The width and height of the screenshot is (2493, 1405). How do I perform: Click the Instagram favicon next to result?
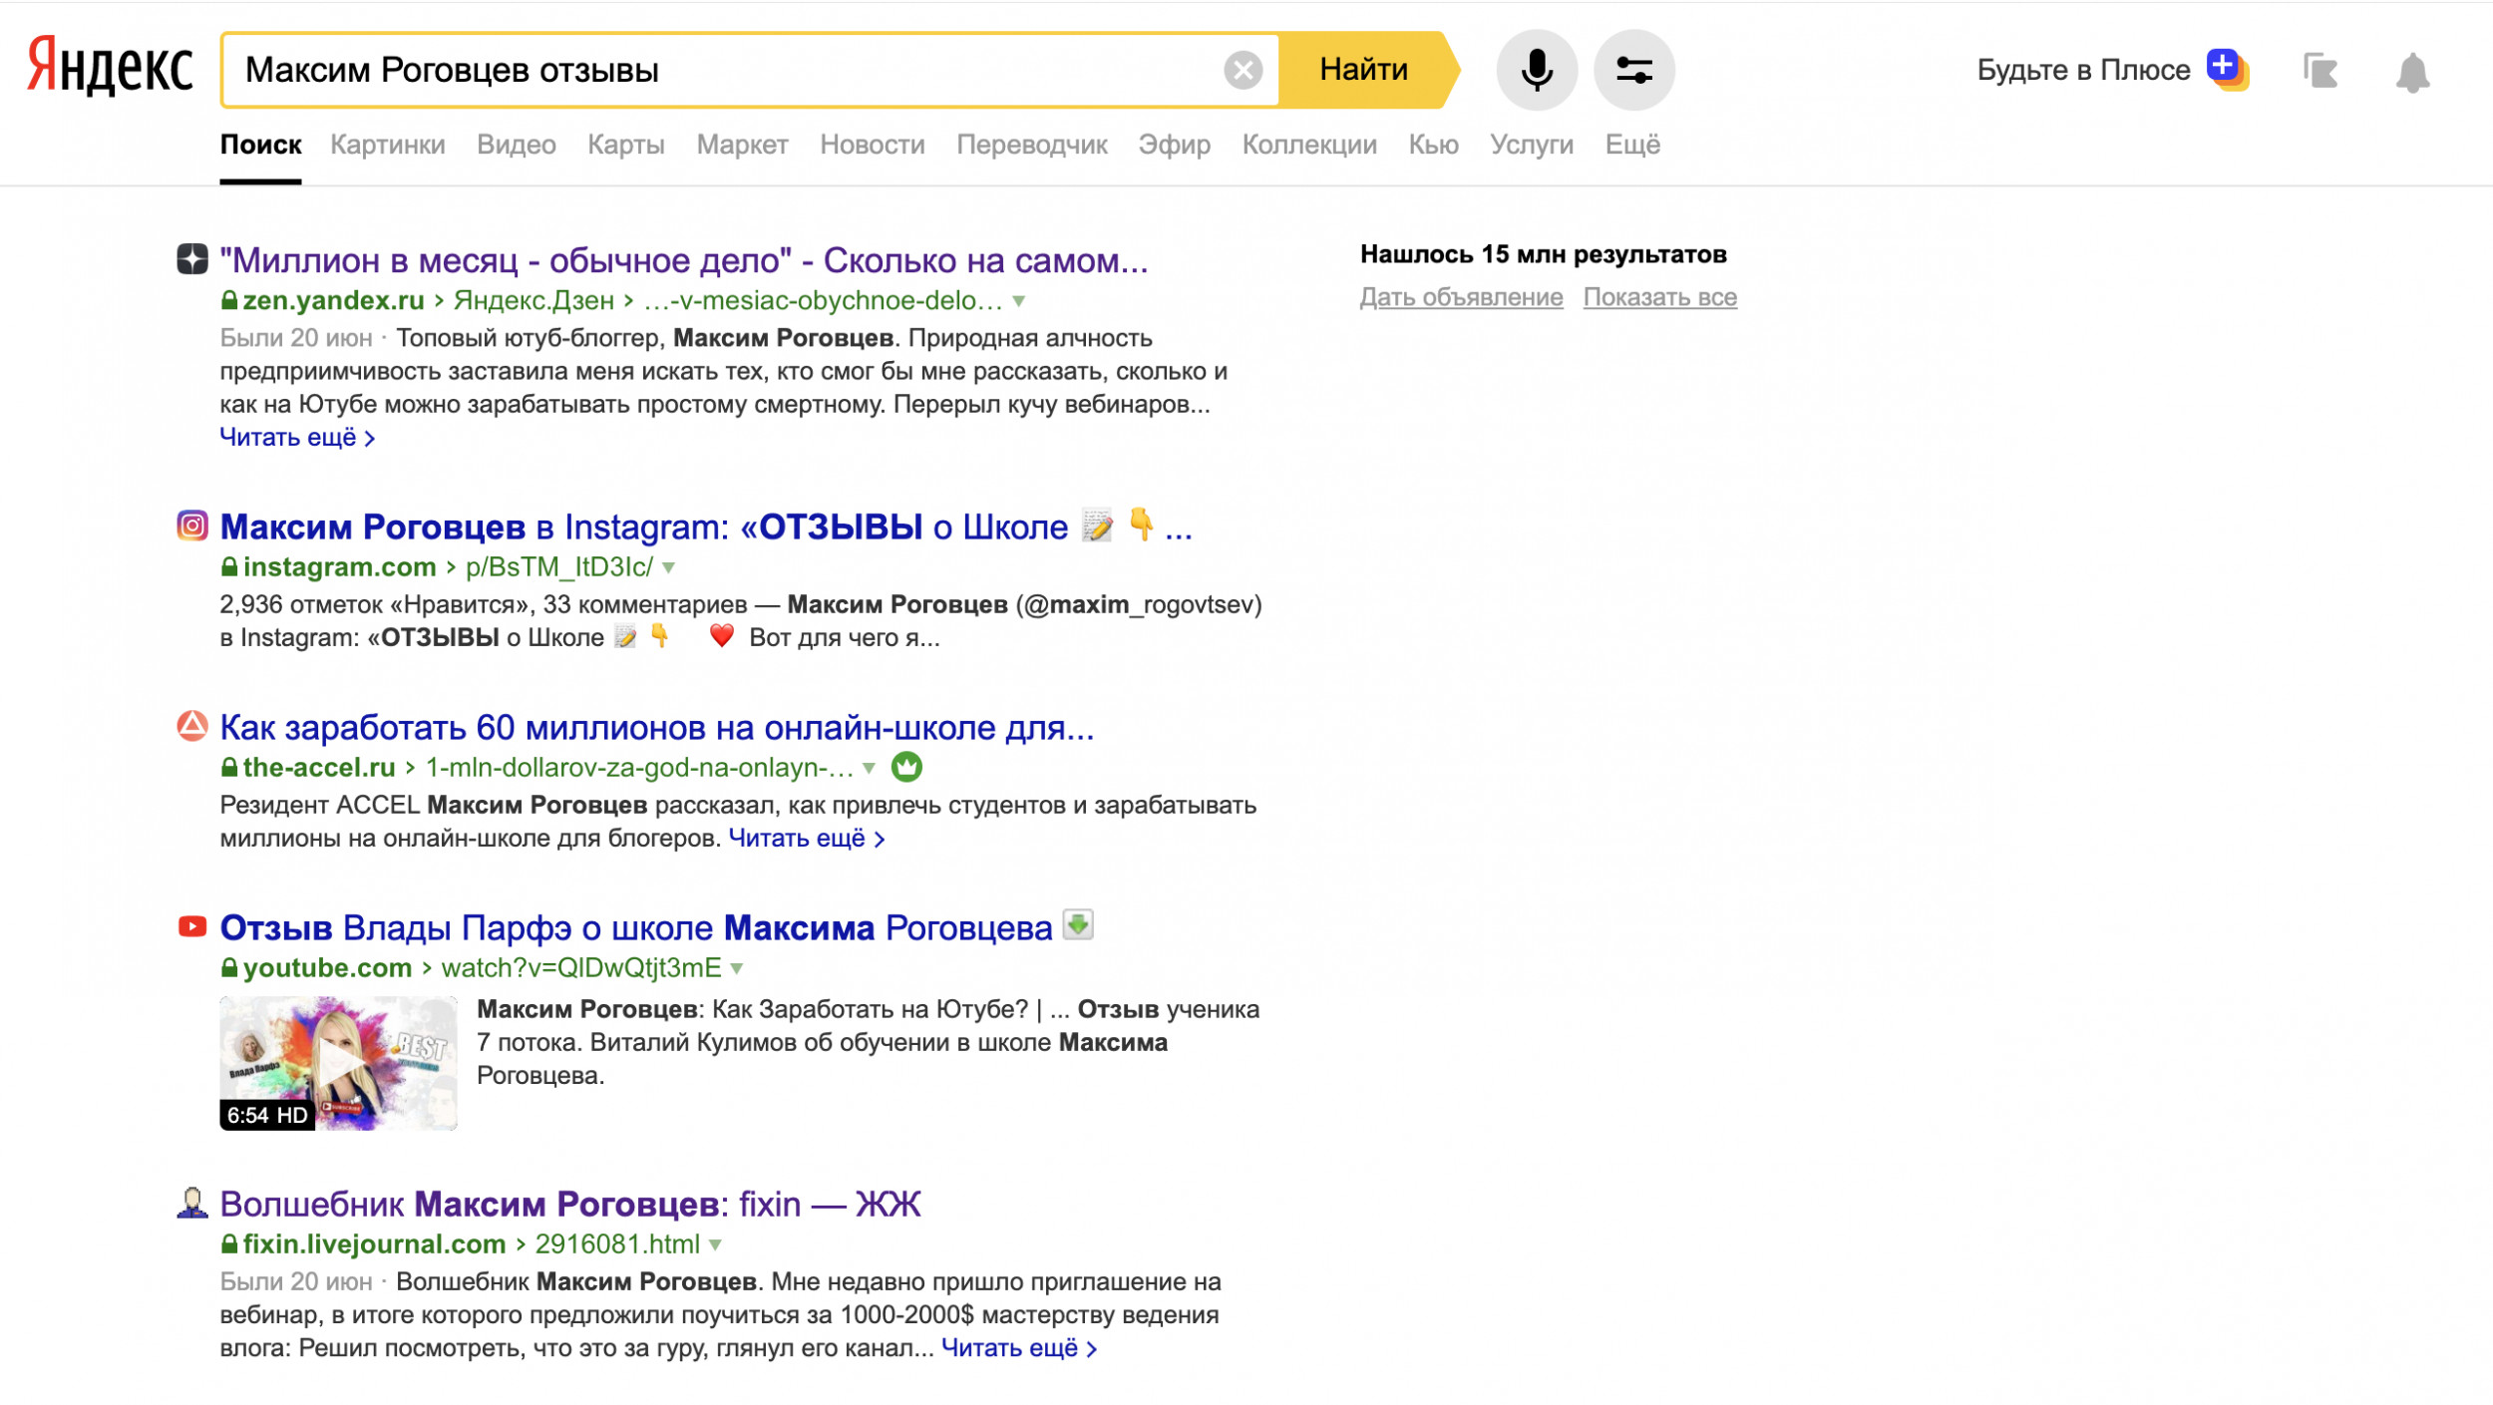192,525
